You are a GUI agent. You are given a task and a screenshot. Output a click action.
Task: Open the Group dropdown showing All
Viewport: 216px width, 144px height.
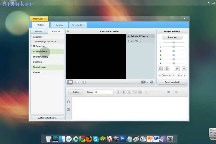point(104,92)
